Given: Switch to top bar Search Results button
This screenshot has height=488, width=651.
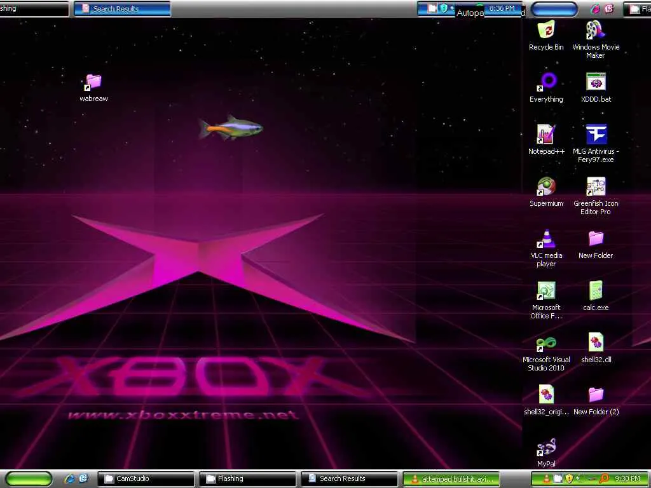Looking at the screenshot, I should click(x=123, y=9).
